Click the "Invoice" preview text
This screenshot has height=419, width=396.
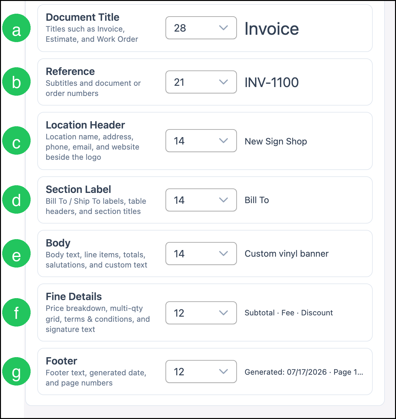pos(272,29)
